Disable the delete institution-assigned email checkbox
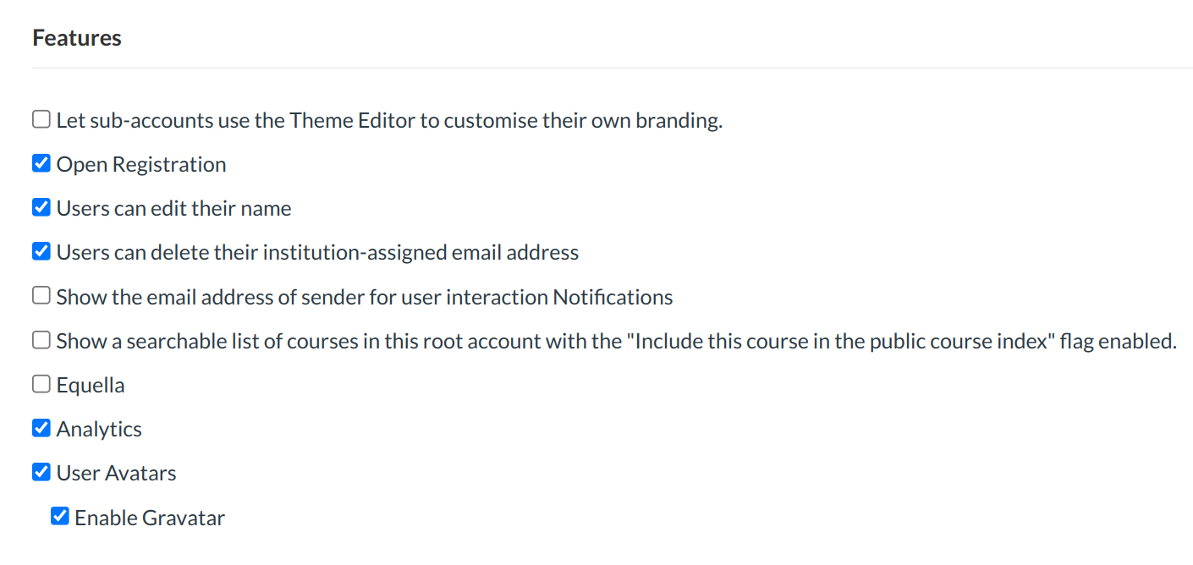 click(x=41, y=251)
